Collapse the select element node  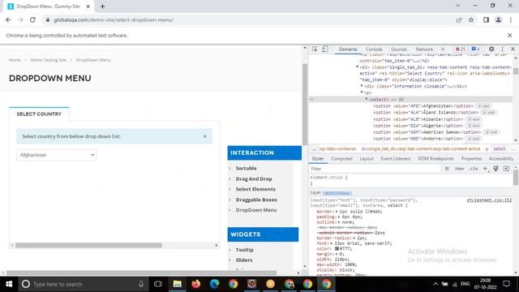(367, 99)
